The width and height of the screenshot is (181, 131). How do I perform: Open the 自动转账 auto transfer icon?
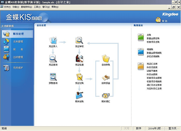tap(105, 58)
